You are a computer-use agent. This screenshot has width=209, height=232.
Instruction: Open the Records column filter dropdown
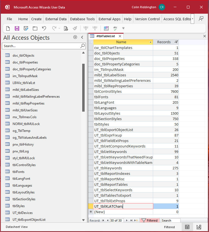176,42
